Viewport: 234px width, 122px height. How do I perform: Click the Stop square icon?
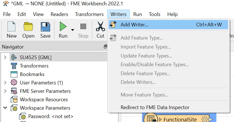click(83, 26)
